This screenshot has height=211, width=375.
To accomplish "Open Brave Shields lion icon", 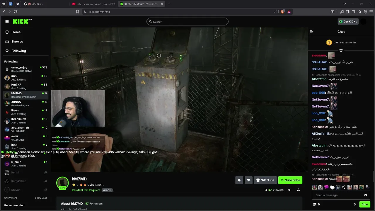I will point(282,12).
